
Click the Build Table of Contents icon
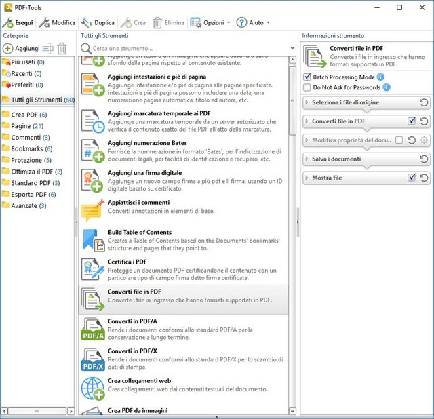[93, 240]
